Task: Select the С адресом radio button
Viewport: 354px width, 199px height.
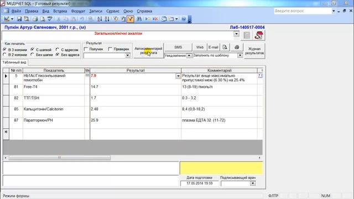Action: click(58, 49)
